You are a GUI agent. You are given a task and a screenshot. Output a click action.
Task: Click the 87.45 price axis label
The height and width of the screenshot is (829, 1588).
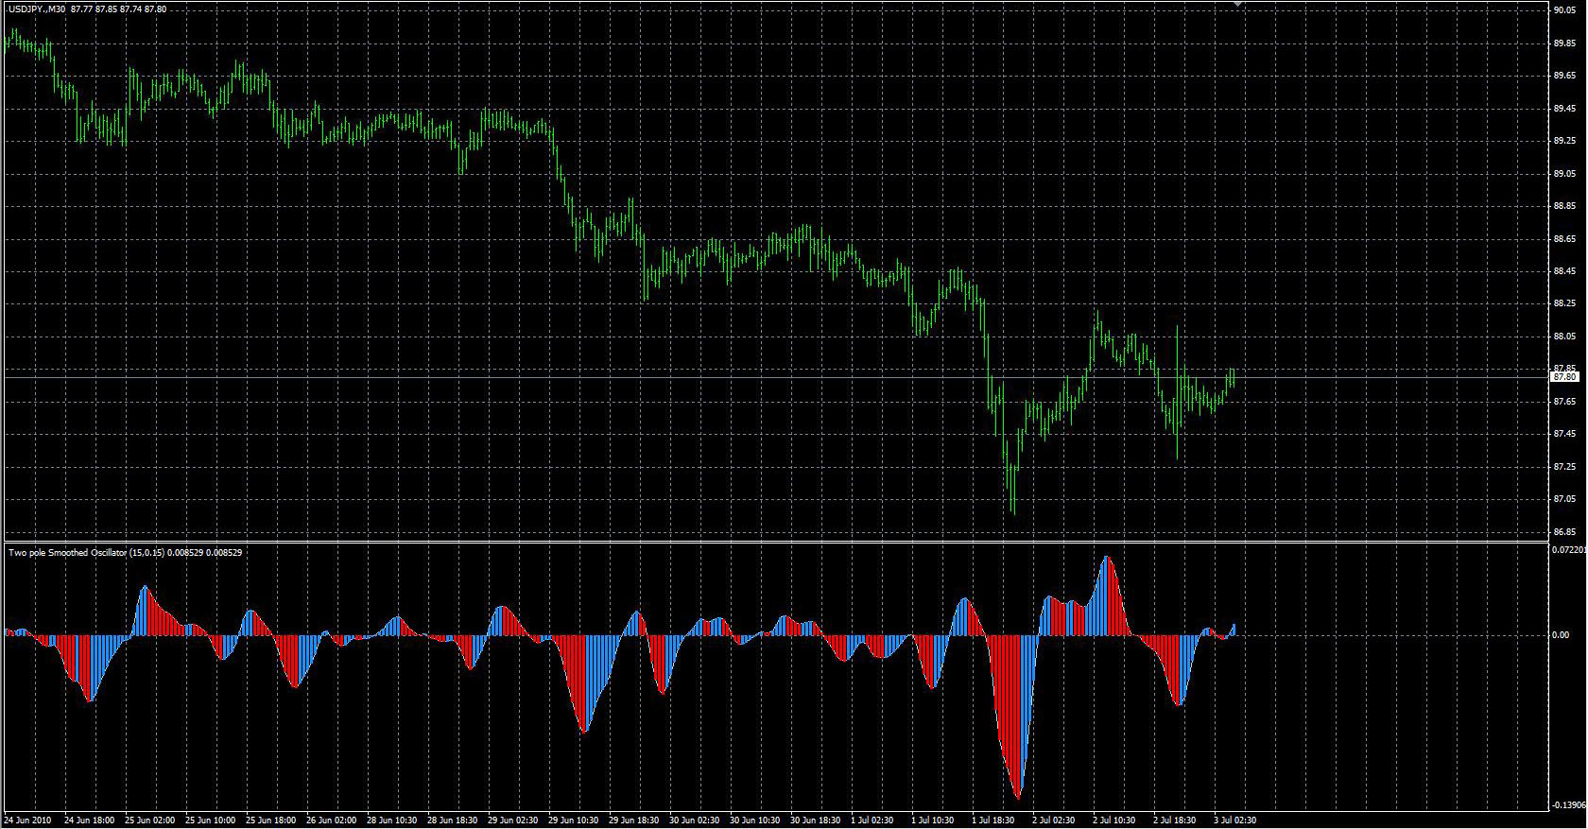click(1564, 434)
